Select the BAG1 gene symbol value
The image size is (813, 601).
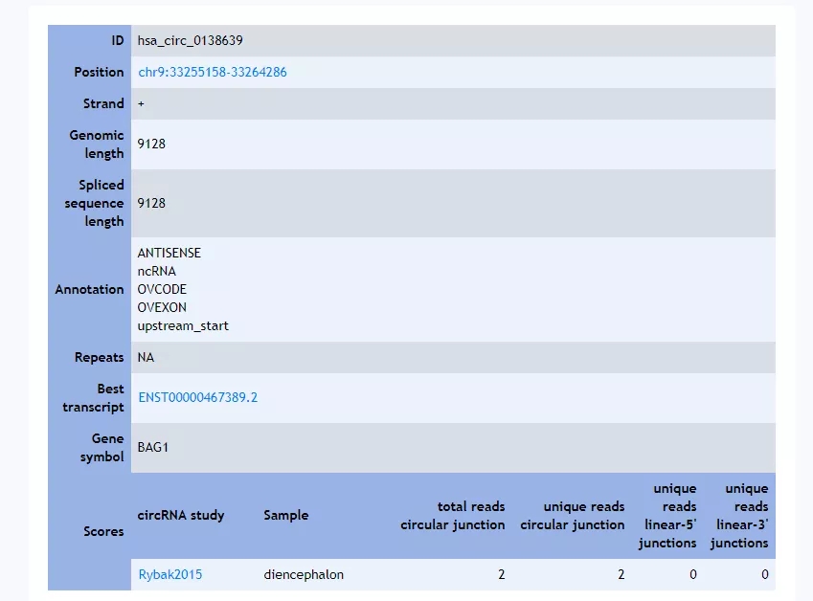[x=153, y=447]
